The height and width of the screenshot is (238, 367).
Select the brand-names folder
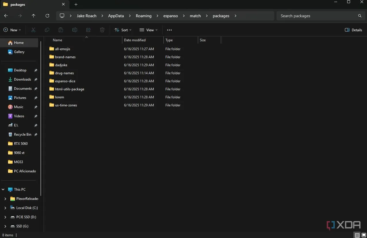point(65,57)
